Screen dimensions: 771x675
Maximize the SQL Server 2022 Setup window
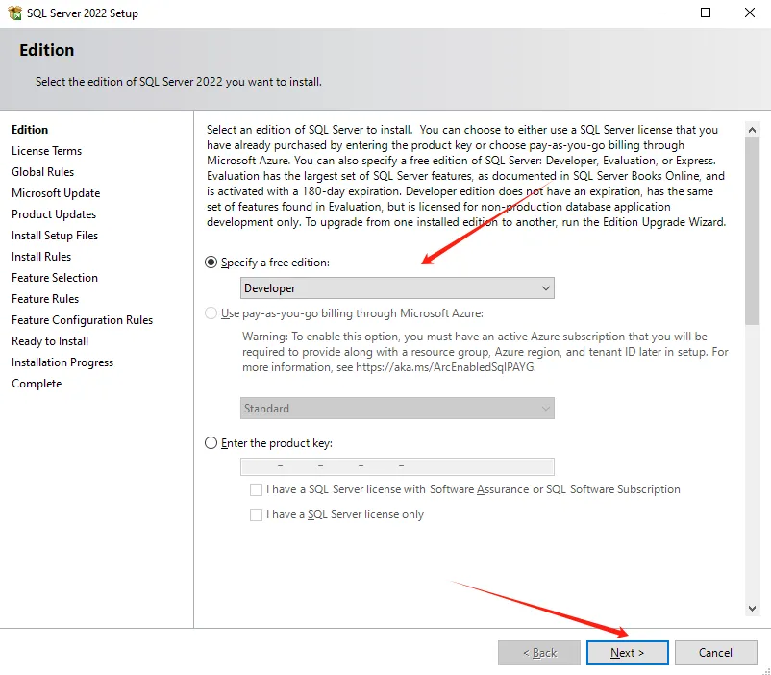pyautogui.click(x=706, y=12)
